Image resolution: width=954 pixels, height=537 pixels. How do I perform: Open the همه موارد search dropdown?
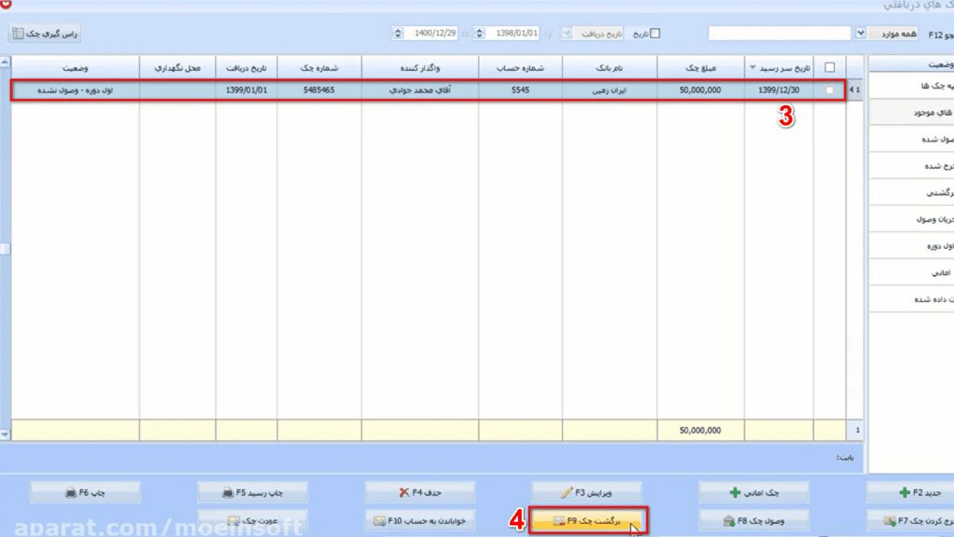tap(860, 33)
